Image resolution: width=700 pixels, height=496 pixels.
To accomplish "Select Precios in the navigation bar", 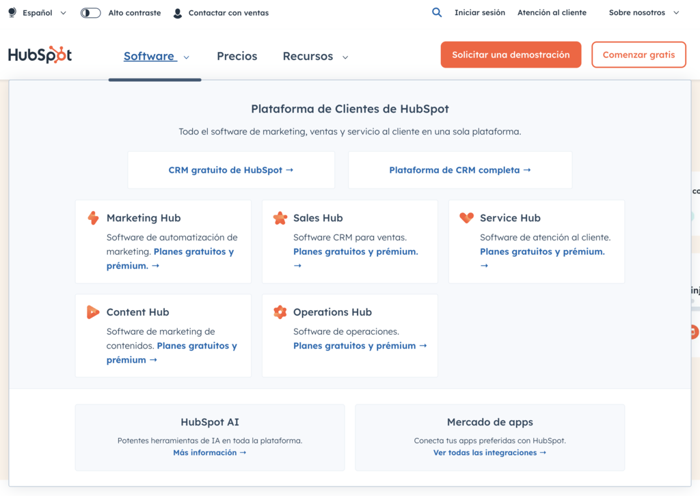I will tap(237, 56).
